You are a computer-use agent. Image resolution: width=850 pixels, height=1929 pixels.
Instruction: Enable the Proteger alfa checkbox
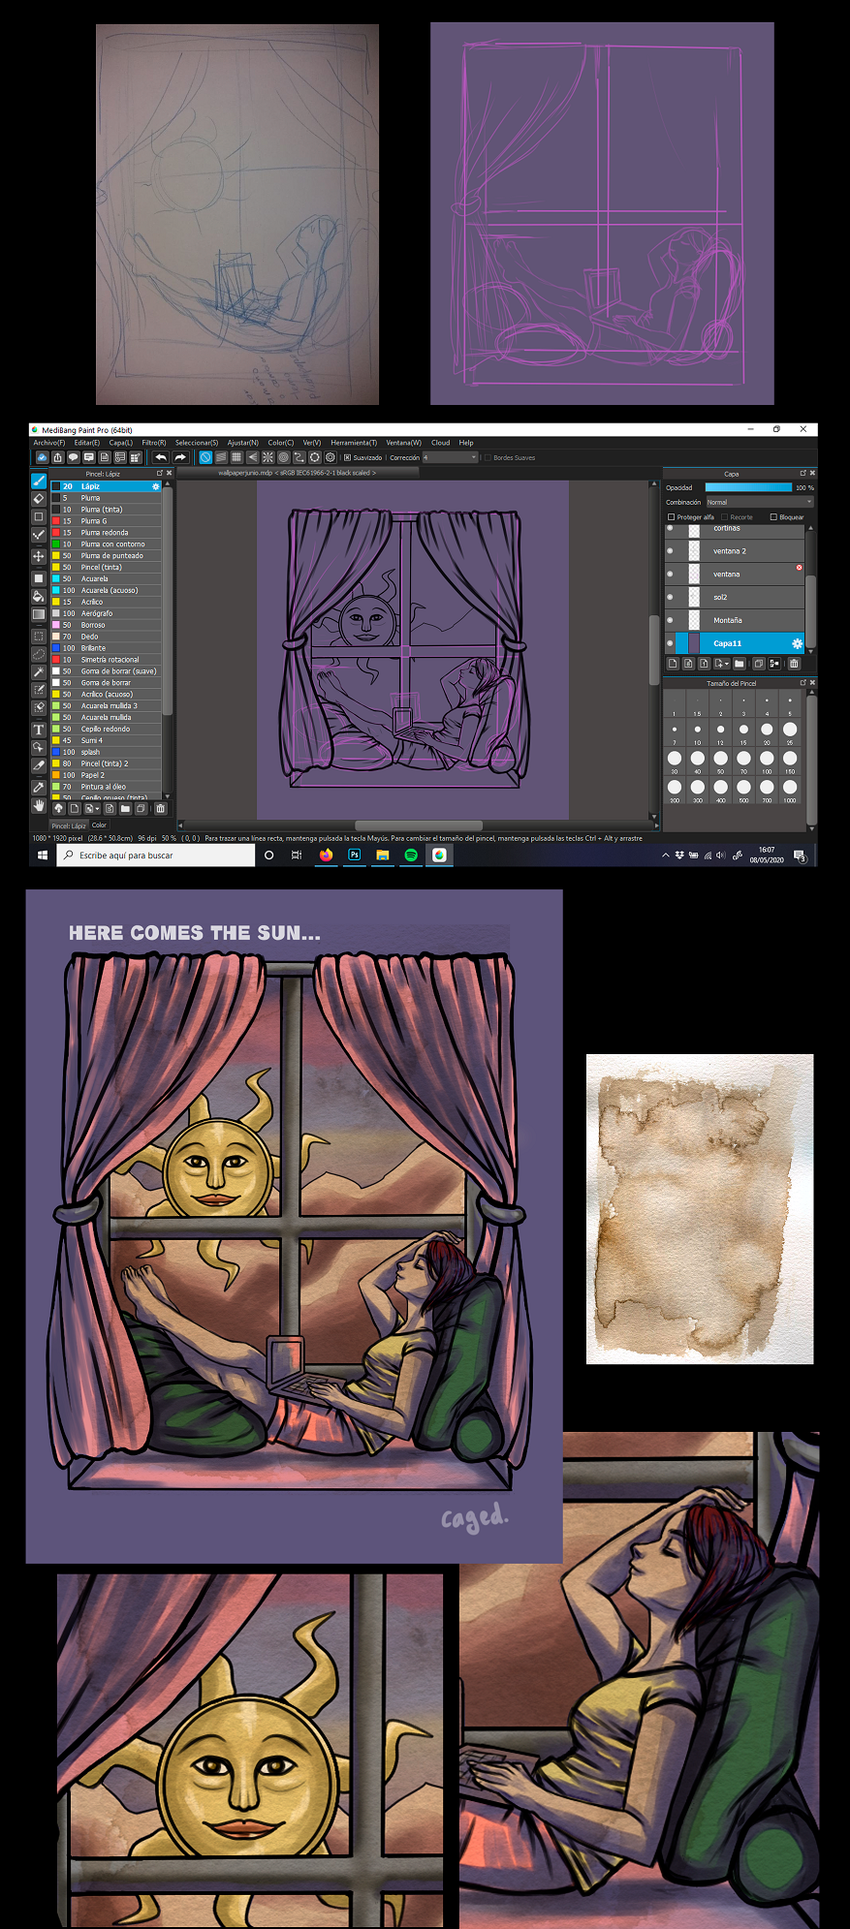point(671,517)
